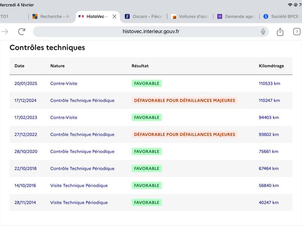The image size is (302, 226).
Task: Select the 20/01/2025 Contre-Visite row date
Action: [x=26, y=84]
